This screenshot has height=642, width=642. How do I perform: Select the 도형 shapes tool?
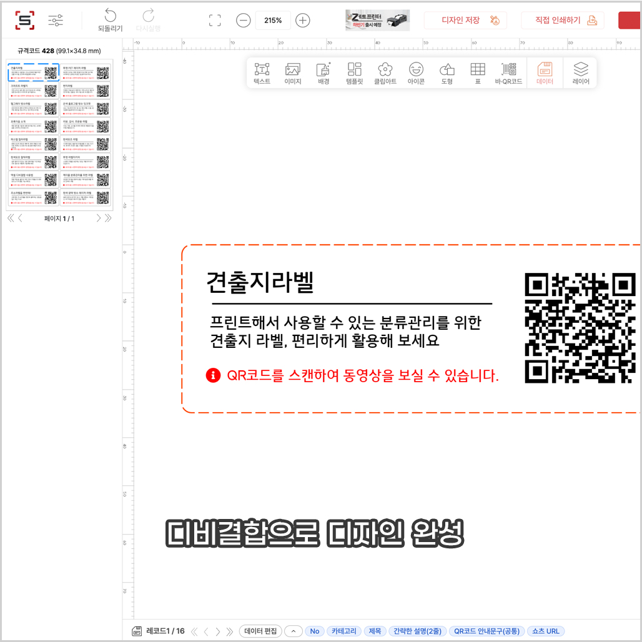pyautogui.click(x=447, y=73)
